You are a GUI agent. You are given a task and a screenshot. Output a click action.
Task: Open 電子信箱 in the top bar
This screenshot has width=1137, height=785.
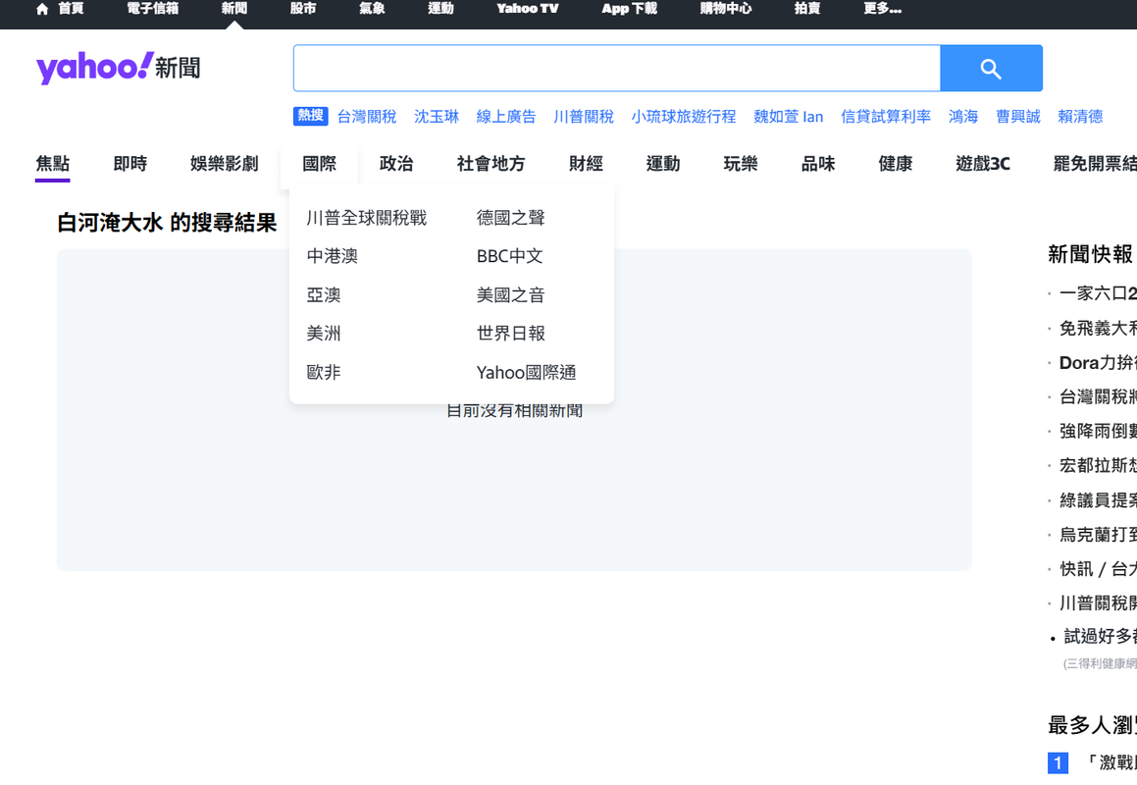tap(152, 9)
